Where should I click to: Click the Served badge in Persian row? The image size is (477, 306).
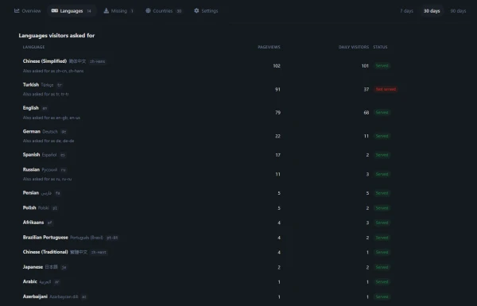tap(382, 193)
